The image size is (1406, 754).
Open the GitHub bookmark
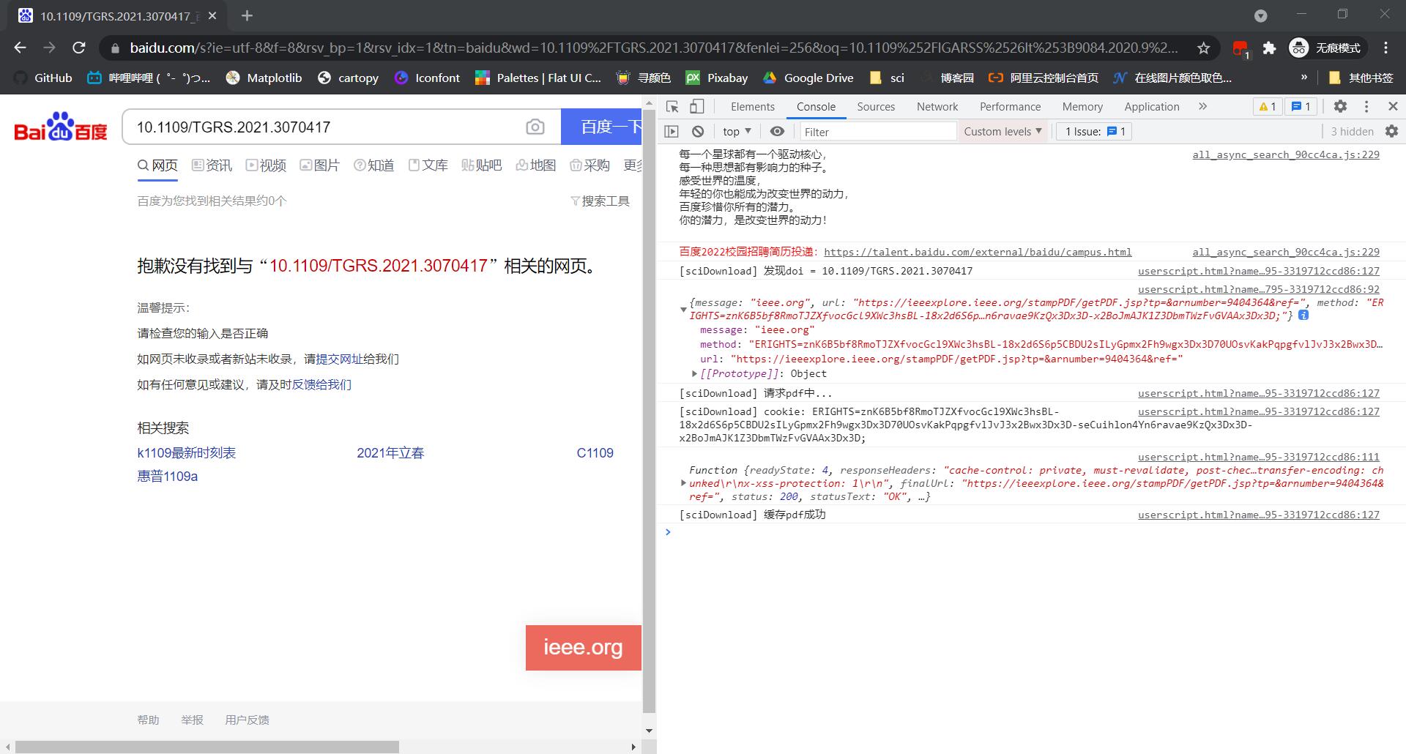[x=43, y=78]
